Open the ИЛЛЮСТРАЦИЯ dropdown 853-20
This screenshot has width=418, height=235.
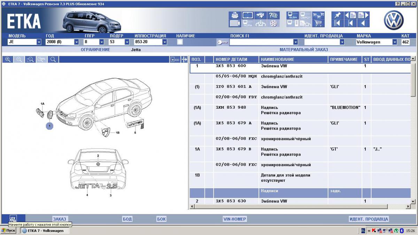[x=165, y=42]
